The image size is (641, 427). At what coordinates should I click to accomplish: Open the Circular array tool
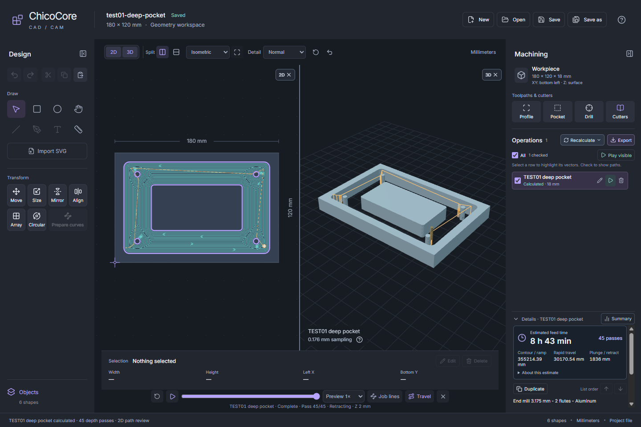point(37,220)
